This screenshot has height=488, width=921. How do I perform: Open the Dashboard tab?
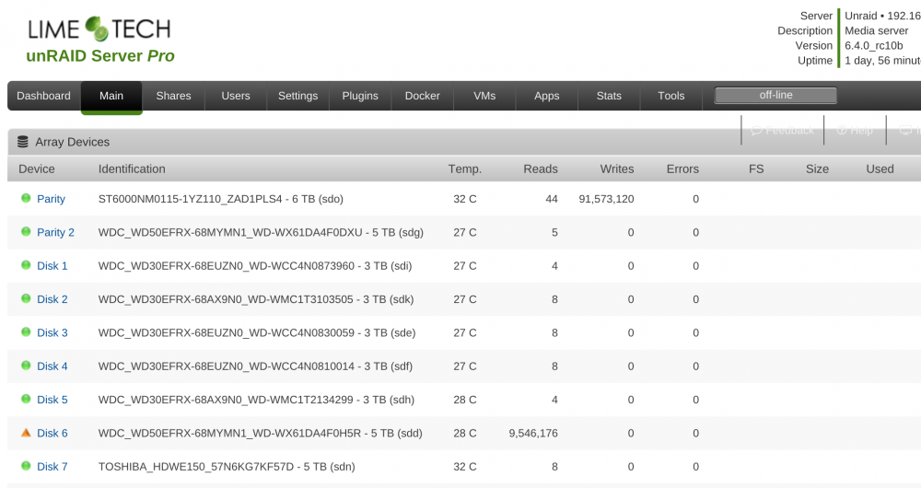click(43, 96)
